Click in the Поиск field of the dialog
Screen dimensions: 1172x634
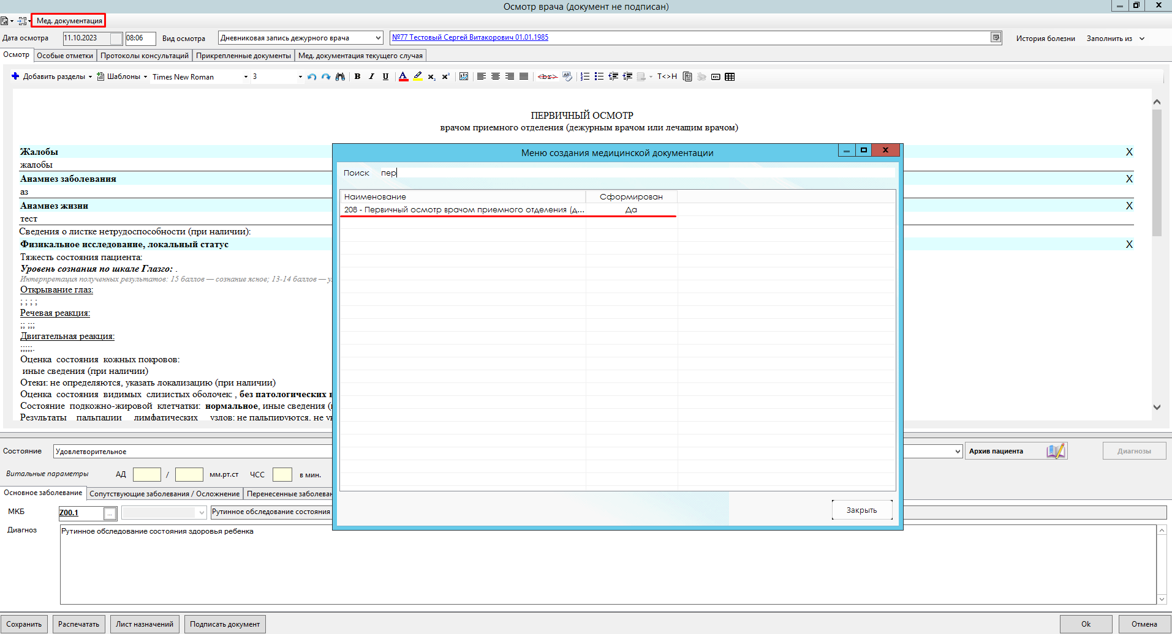[636, 173]
